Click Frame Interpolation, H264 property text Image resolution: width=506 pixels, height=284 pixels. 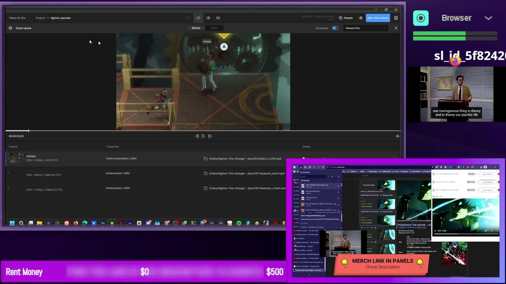(x=121, y=159)
